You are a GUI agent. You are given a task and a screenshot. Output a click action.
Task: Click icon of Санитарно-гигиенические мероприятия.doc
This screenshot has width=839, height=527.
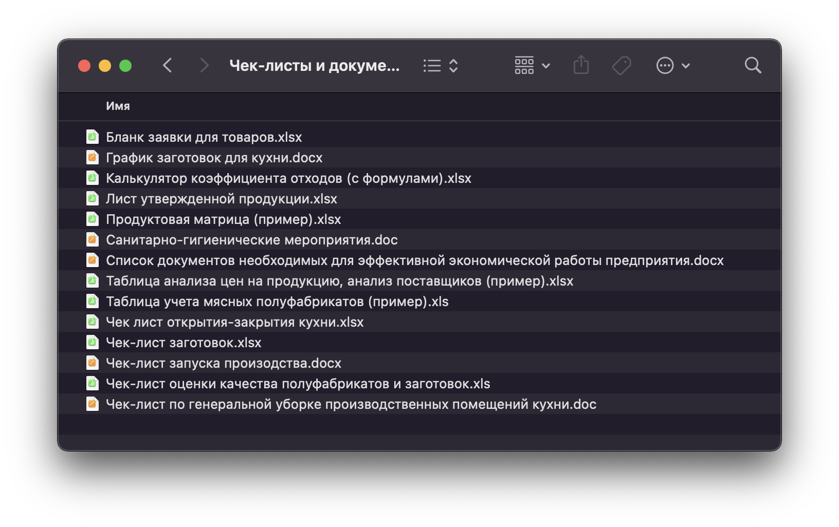tap(93, 240)
